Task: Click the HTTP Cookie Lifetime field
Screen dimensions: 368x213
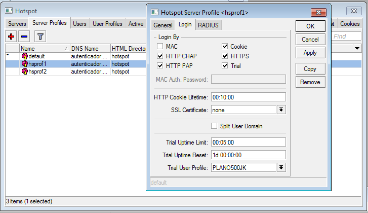Action: click(x=248, y=97)
